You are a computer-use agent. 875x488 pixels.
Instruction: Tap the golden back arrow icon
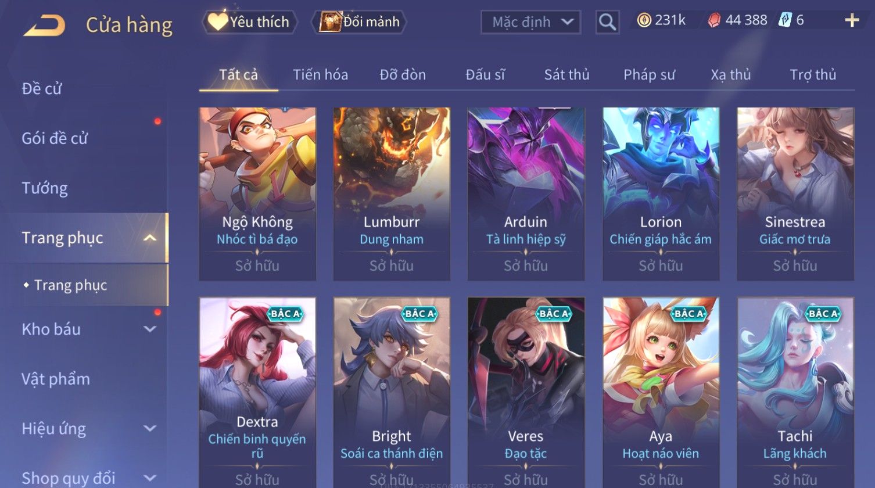pyautogui.click(x=44, y=26)
